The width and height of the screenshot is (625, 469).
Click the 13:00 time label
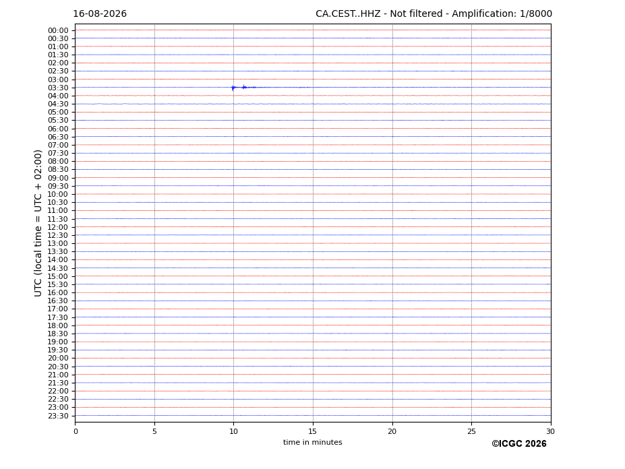pyautogui.click(x=58, y=243)
